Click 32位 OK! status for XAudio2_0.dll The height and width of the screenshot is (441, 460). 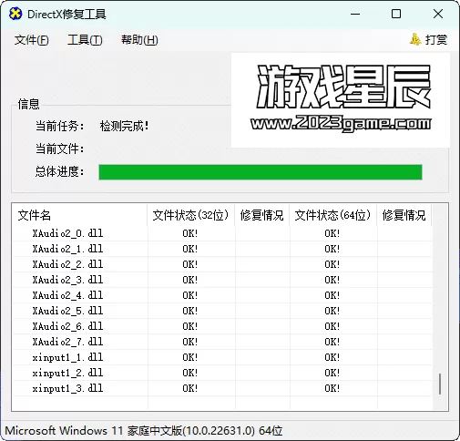point(190,233)
